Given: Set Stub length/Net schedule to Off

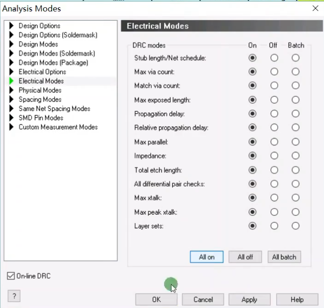Looking at the screenshot, I should pyautogui.click(x=274, y=58).
